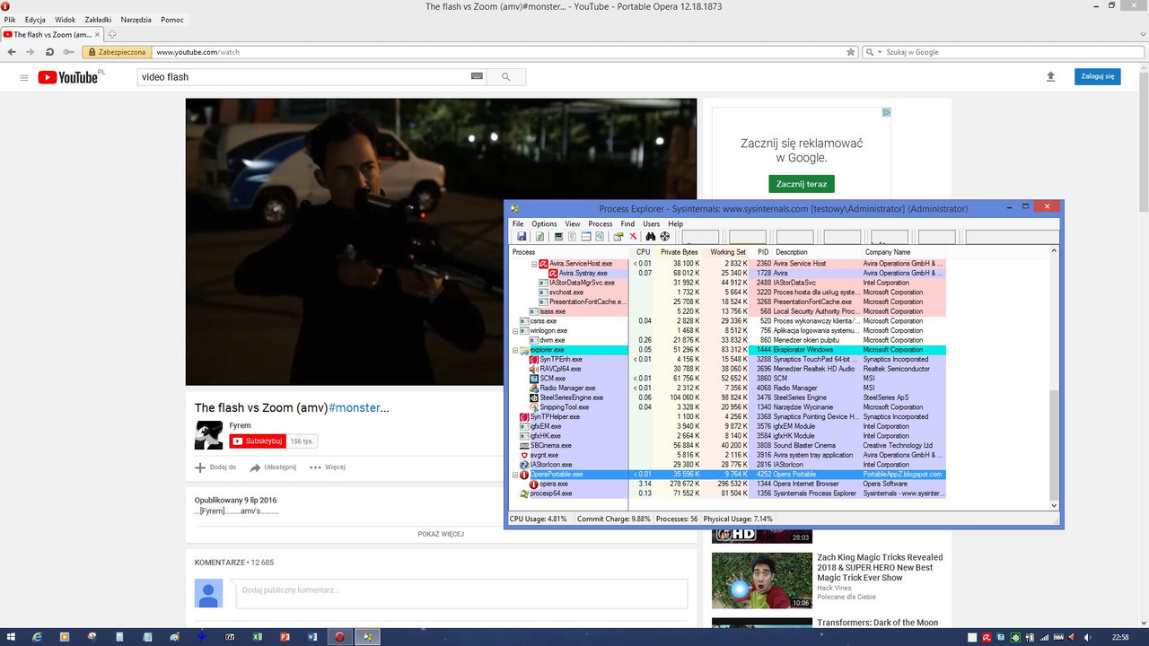Collapse the OperaPortable.exe tree node
1149x646 pixels.
(x=515, y=475)
